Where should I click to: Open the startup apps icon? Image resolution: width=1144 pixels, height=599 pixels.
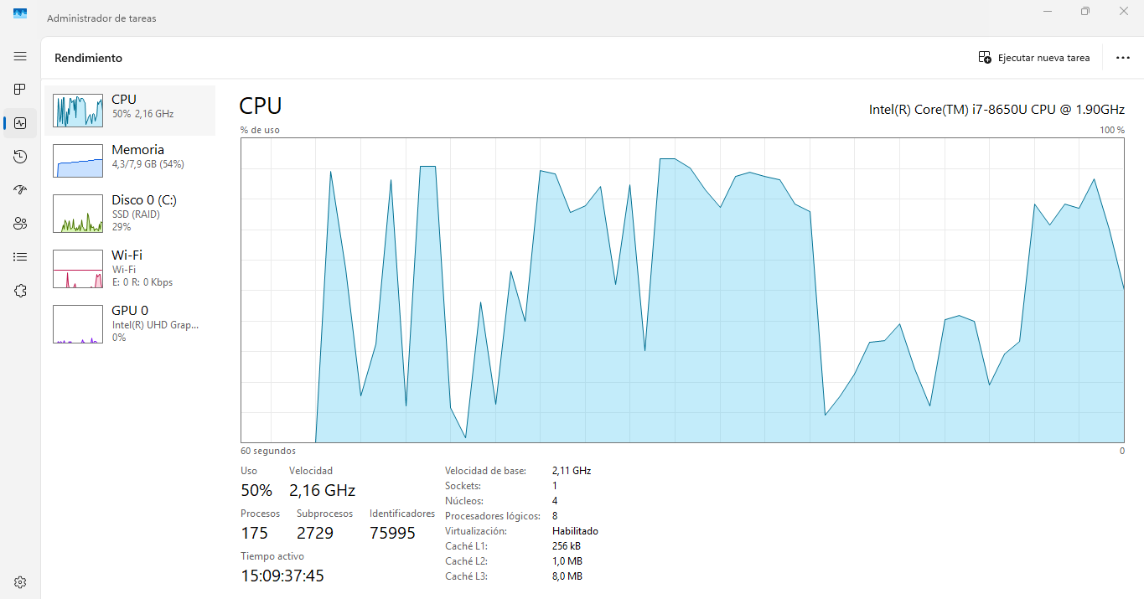coord(20,190)
